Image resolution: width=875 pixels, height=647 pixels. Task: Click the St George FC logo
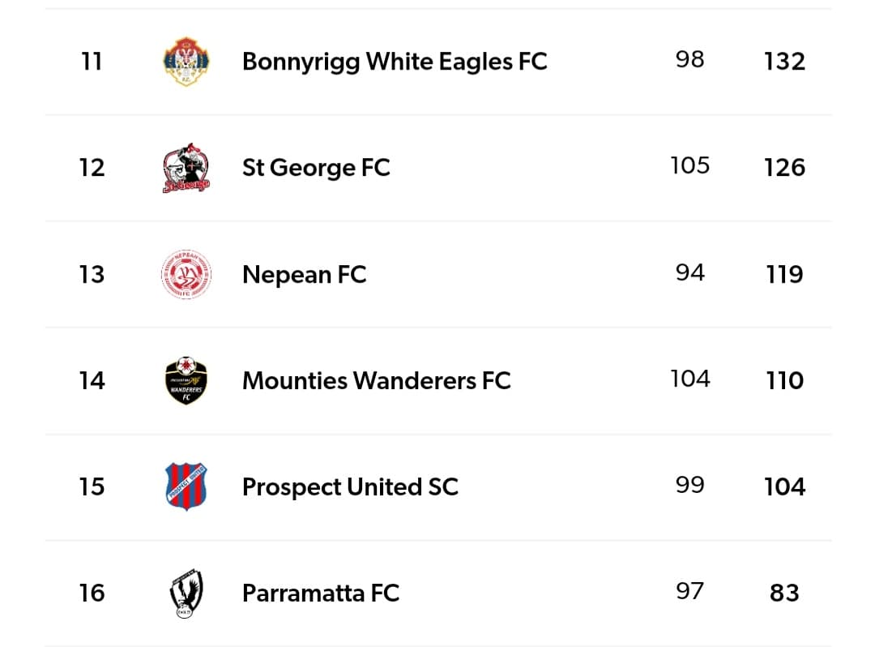186,168
